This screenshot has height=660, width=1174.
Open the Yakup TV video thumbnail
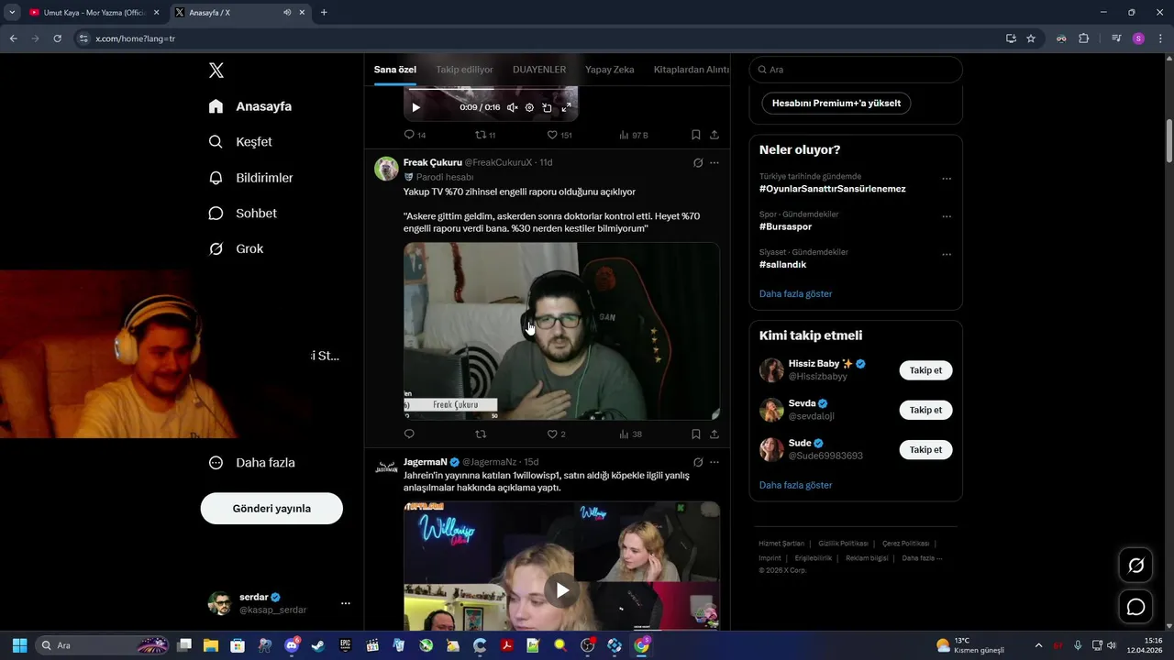[x=561, y=331]
